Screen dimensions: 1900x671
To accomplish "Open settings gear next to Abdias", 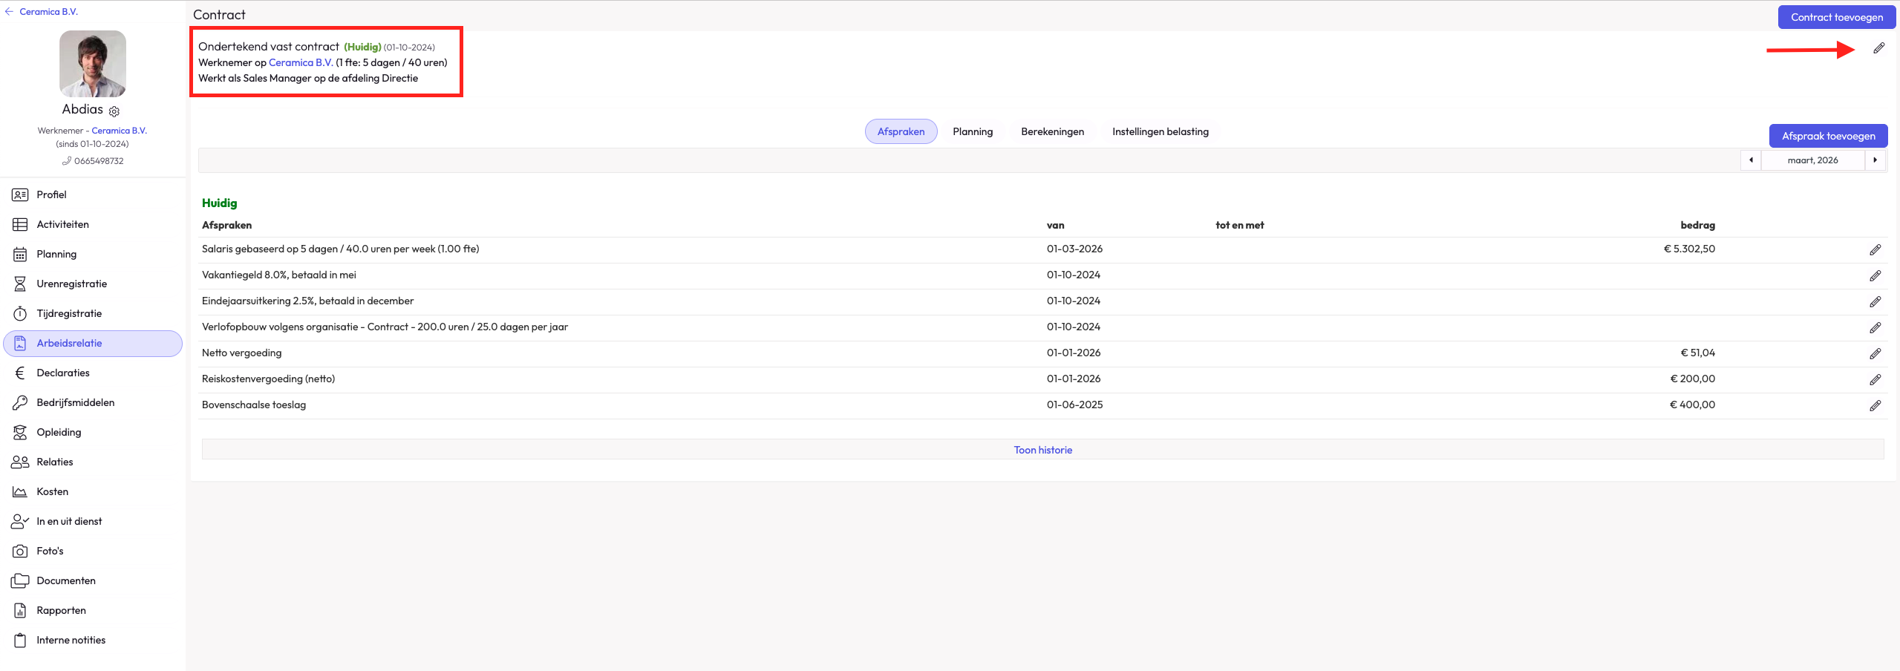I will 114,111.
